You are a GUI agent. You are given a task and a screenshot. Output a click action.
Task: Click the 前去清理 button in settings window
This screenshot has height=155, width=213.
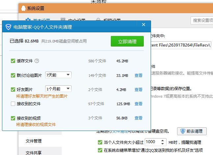[192, 131]
